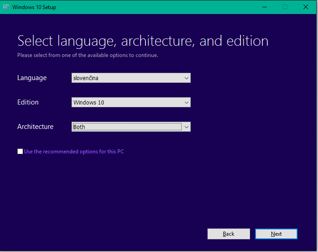Open the Language dropdown showing slovenčina
318x252 pixels.
(x=131, y=78)
